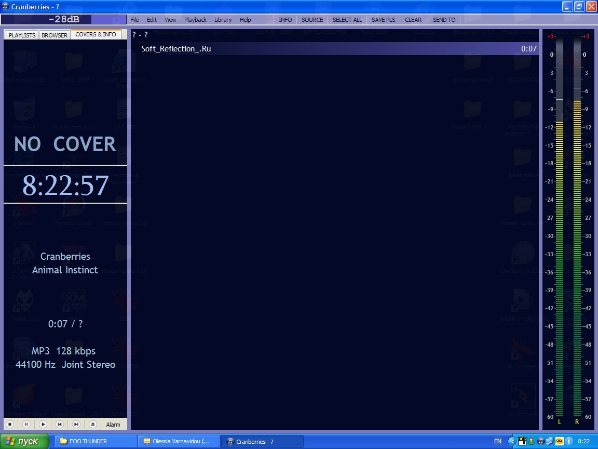Minimize the foobar window

point(567,6)
